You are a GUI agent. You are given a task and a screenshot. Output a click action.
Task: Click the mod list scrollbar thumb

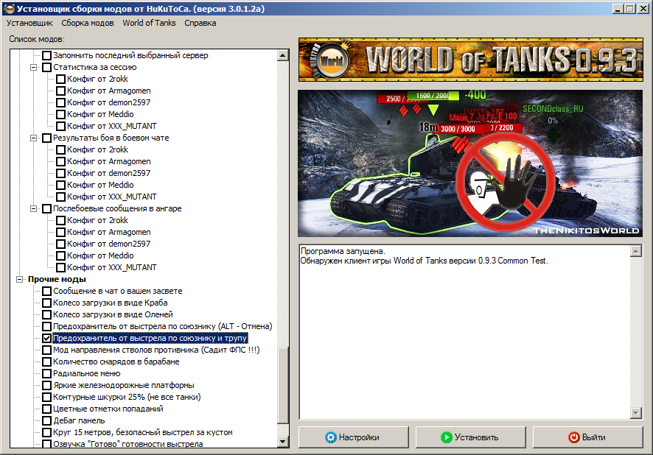click(x=283, y=386)
